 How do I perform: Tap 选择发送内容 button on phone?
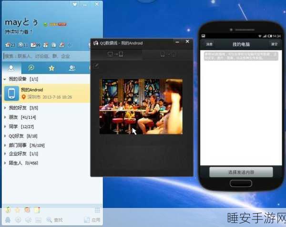tap(241, 172)
